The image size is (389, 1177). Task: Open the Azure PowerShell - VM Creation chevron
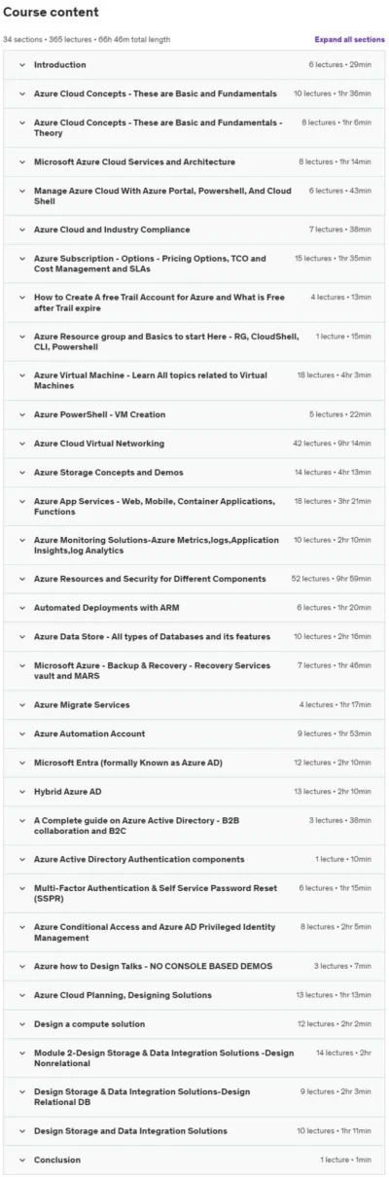pos(20,414)
